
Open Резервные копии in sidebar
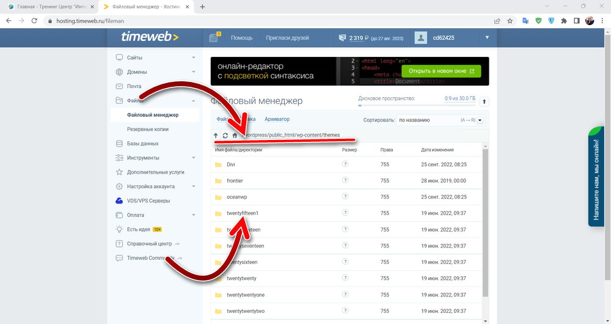click(148, 129)
